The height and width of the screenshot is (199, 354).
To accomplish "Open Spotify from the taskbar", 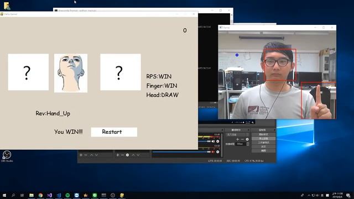I will pos(67,195).
